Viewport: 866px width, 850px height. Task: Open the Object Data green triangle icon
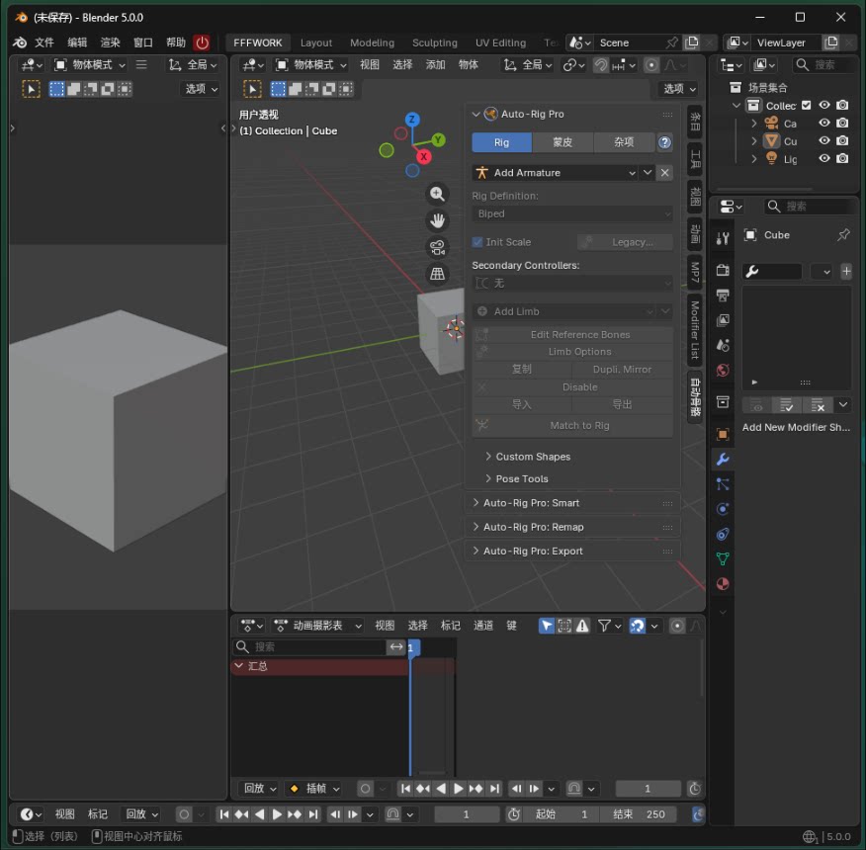tap(723, 559)
